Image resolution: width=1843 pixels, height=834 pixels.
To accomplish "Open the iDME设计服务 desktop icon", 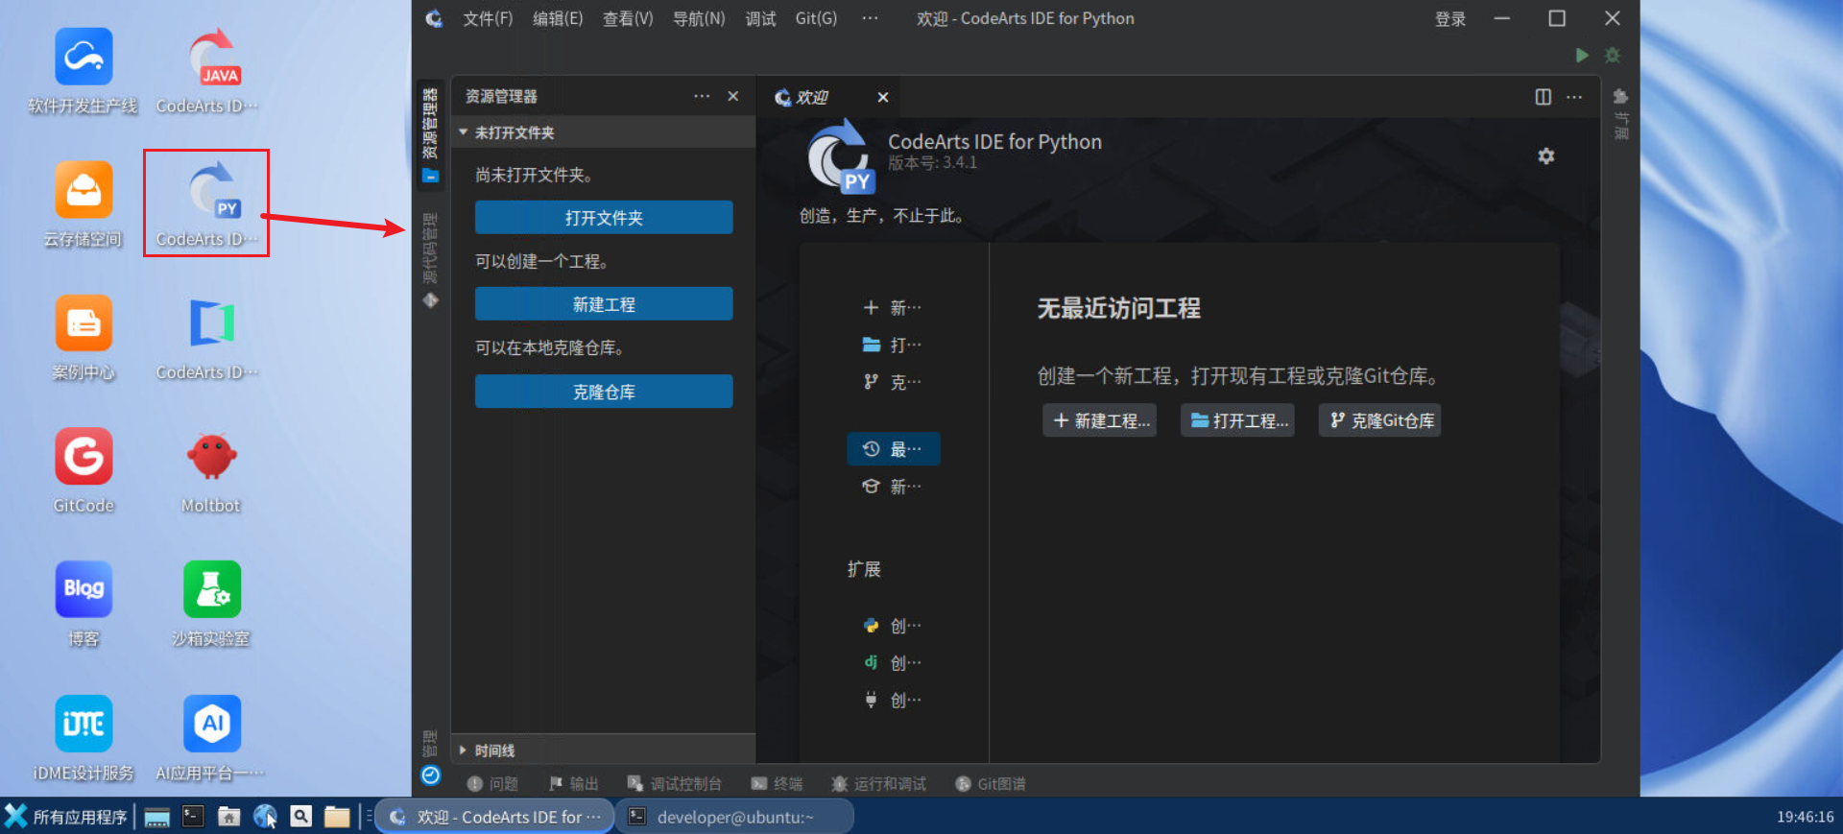I will click(x=84, y=738).
